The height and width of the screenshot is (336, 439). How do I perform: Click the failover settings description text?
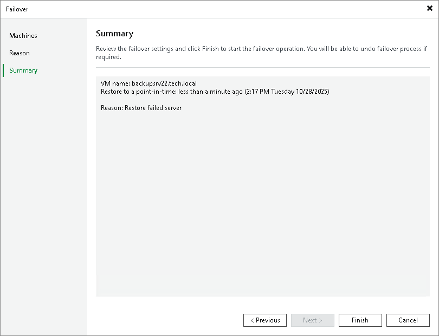click(x=260, y=49)
